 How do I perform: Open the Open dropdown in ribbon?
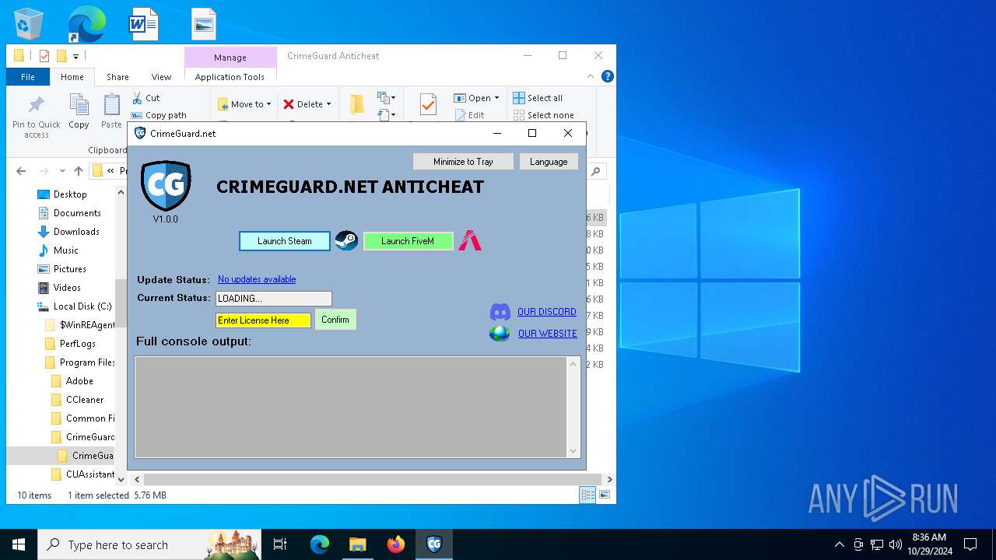[x=476, y=98]
